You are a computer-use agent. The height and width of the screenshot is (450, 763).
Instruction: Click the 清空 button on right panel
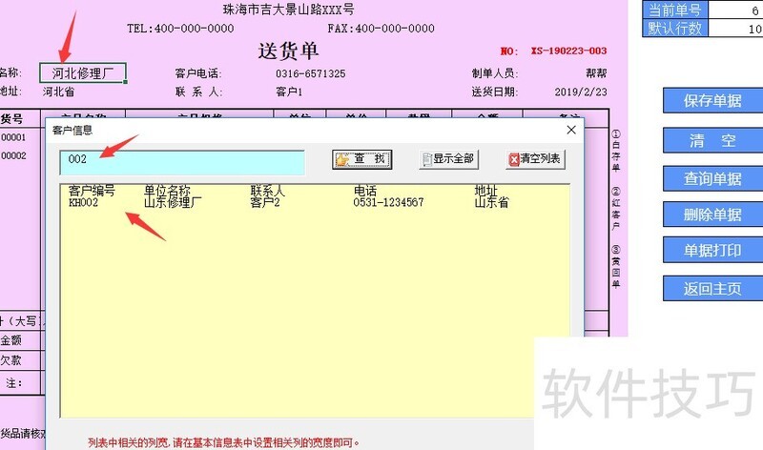[x=712, y=140]
